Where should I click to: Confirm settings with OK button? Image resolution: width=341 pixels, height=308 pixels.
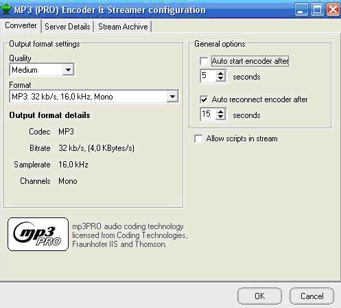coord(259,296)
